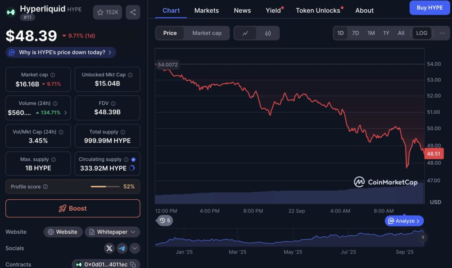Click the contract address 0x0d01...4011ec chip
Image resolution: width=452 pixels, height=268 pixels.
(106, 264)
